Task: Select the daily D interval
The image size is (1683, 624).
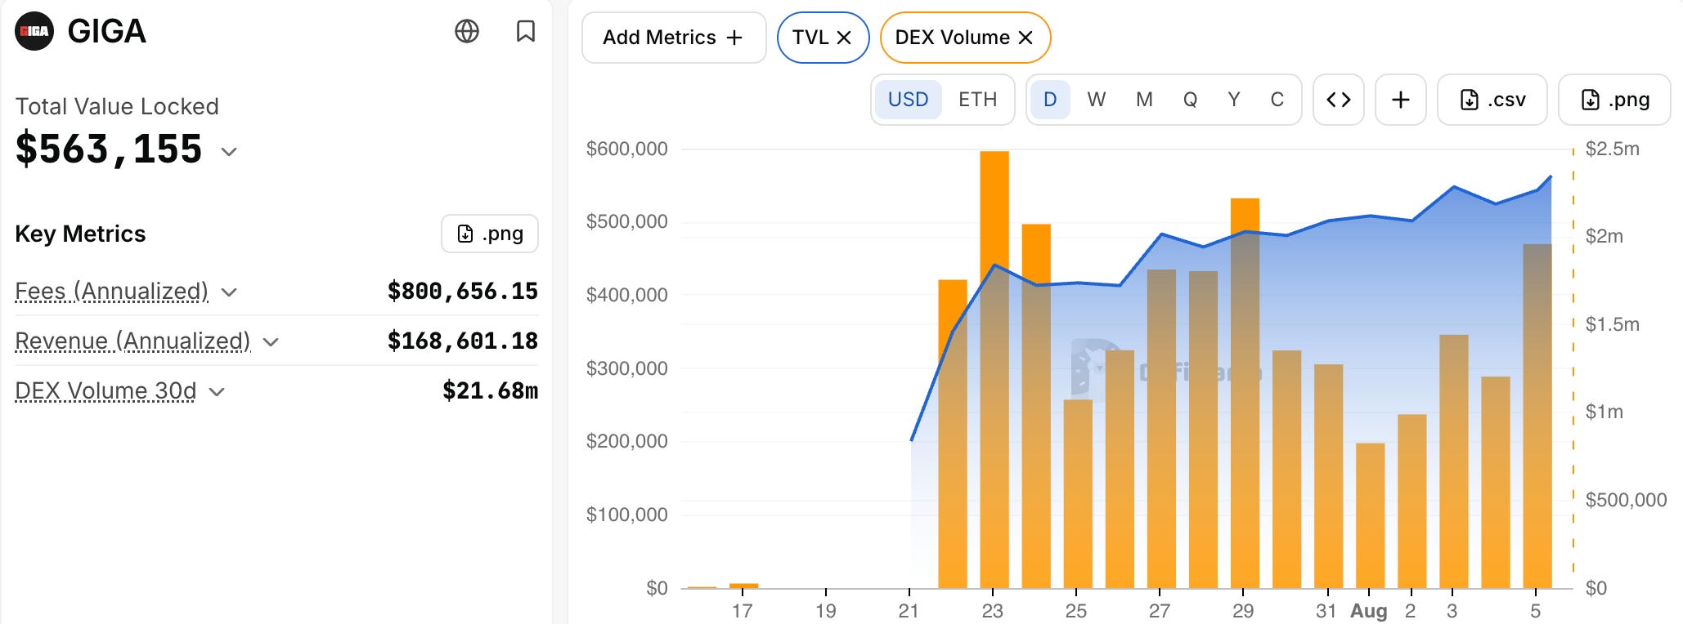Action: [x=1050, y=100]
